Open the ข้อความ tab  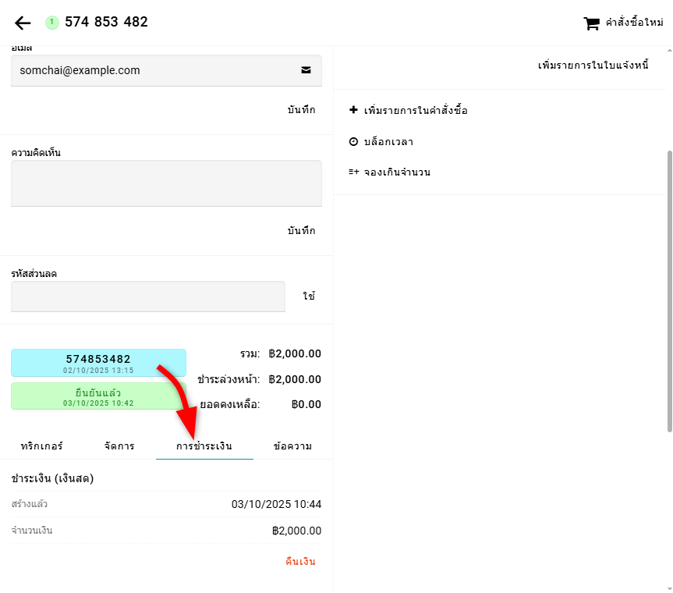292,446
